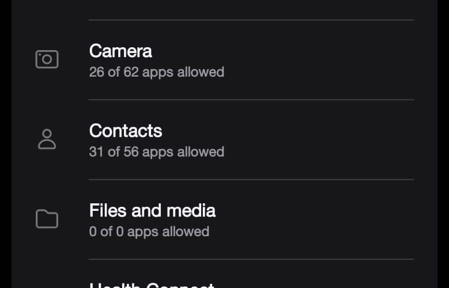Click the word "allowed" under Contacts
Screen dimensions: 449x288
point(201,152)
